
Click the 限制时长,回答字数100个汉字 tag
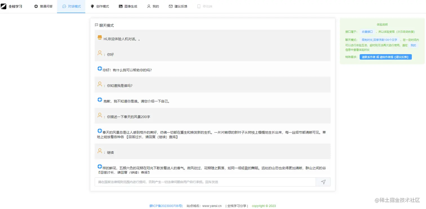click(379, 40)
